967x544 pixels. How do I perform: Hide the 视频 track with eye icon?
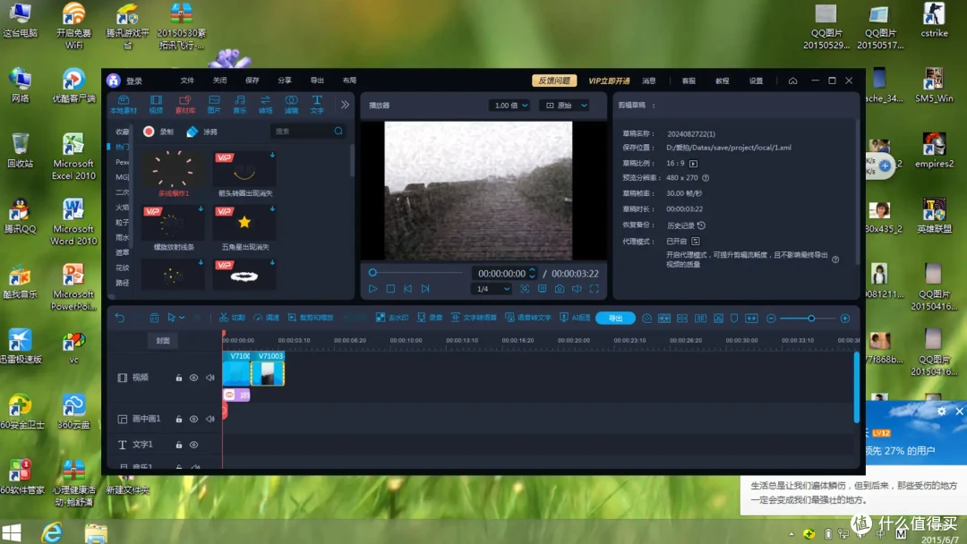pyautogui.click(x=193, y=378)
